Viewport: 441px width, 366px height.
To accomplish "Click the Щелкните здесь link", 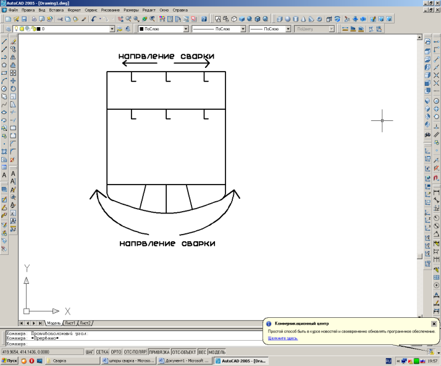I will click(x=283, y=338).
